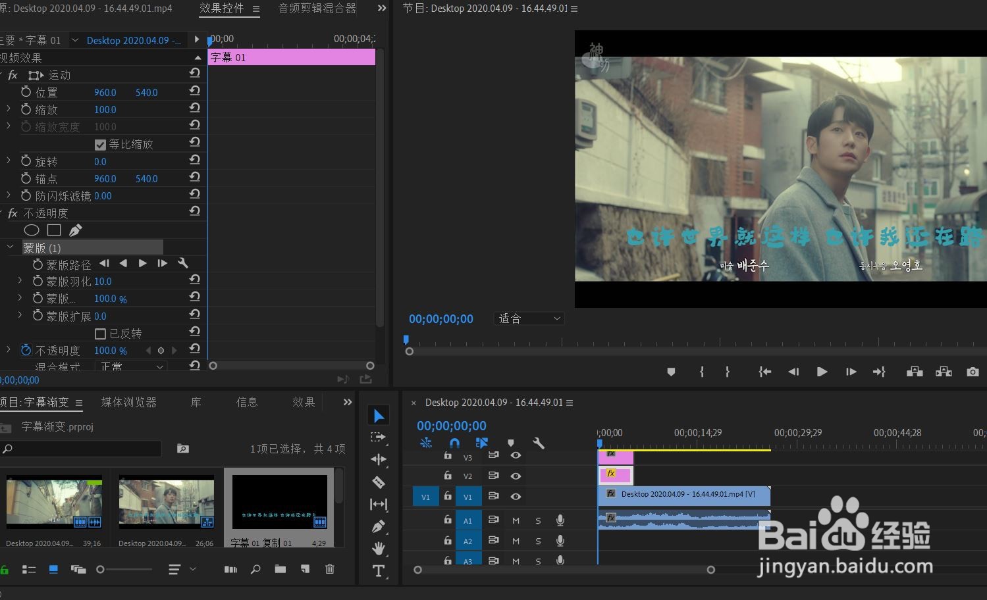Select the 字幕 01 复制 01 thumbnail
This screenshot has width=987, height=600.
(x=280, y=503)
